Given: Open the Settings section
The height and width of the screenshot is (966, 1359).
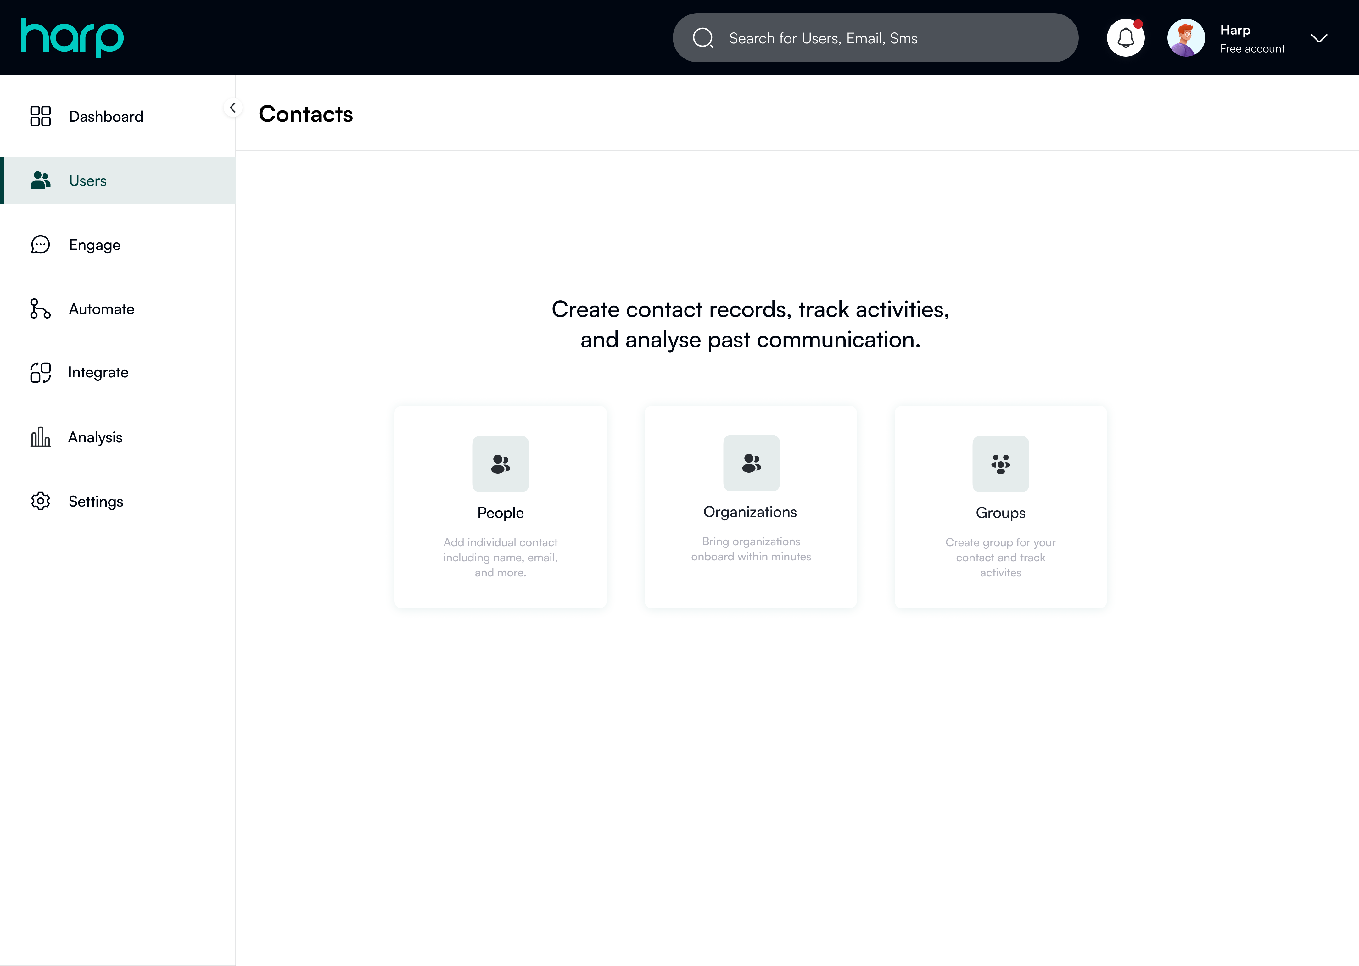Looking at the screenshot, I should click(x=118, y=501).
